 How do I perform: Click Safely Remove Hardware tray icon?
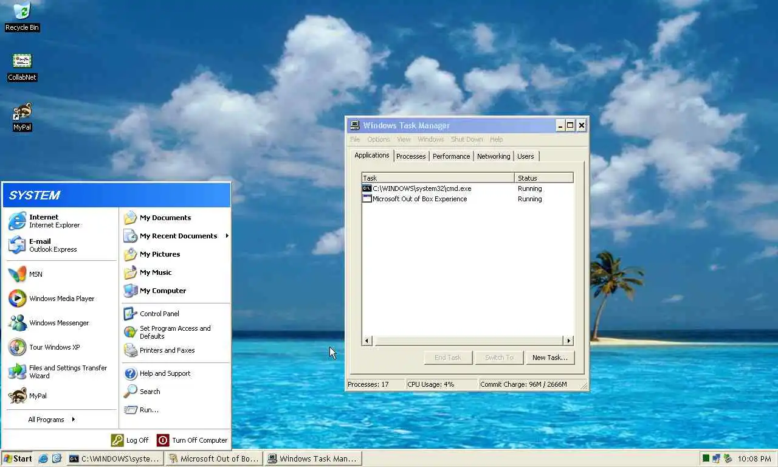pos(727,458)
